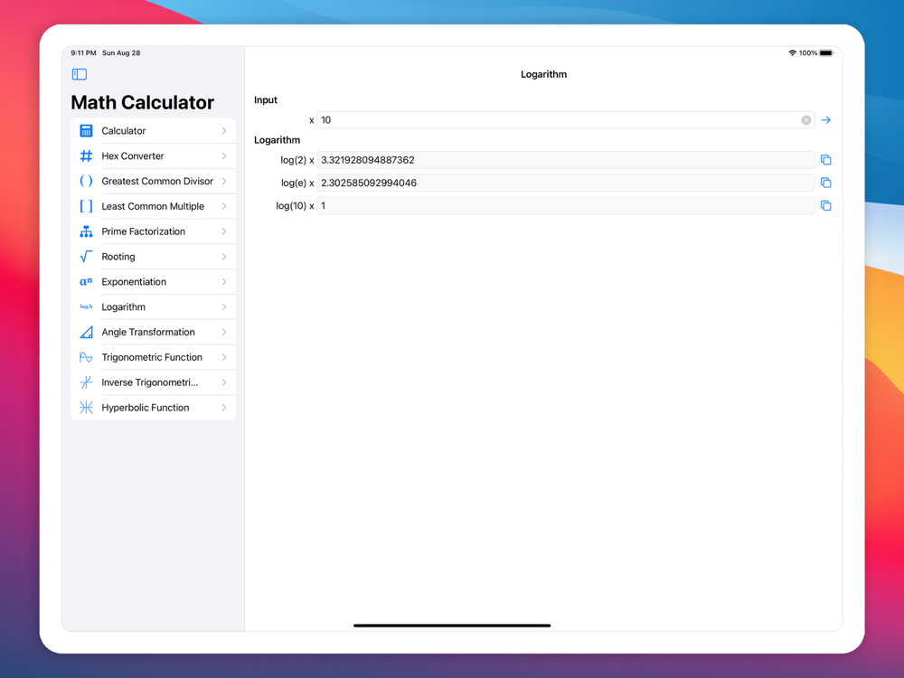Click the Rooting square root icon
Viewport: 904px width, 678px height.
click(86, 257)
